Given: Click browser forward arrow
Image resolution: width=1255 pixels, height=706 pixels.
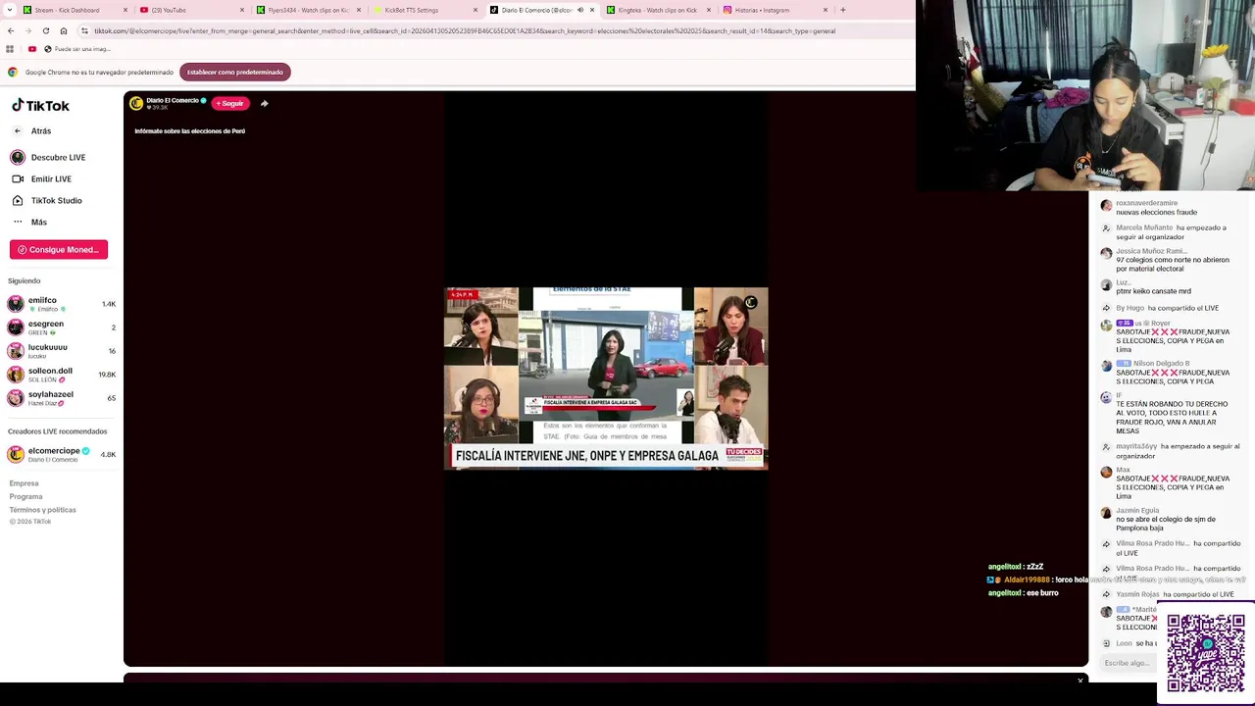Looking at the screenshot, I should (x=28, y=30).
